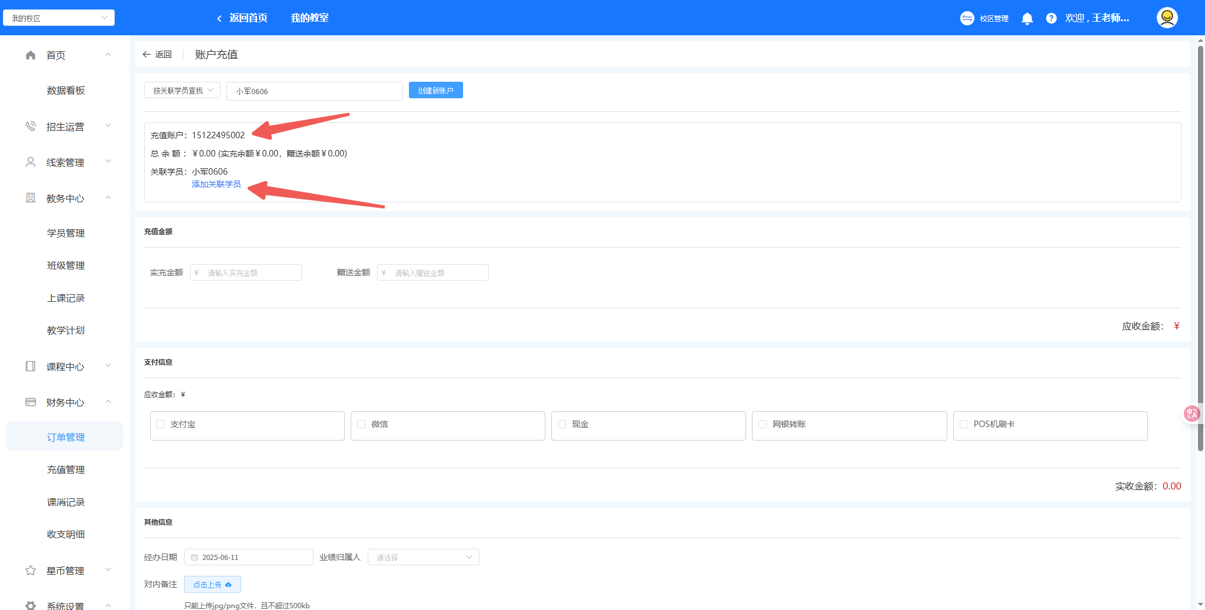The width and height of the screenshot is (1205, 610).
Task: Collapse the 首页 menu chevron
Action: point(108,55)
